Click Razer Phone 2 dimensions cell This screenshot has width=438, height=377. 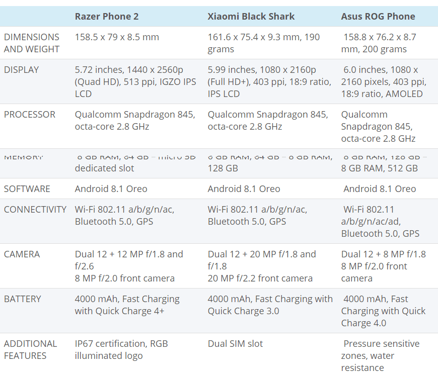(x=117, y=37)
